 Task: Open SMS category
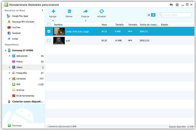point(18,84)
